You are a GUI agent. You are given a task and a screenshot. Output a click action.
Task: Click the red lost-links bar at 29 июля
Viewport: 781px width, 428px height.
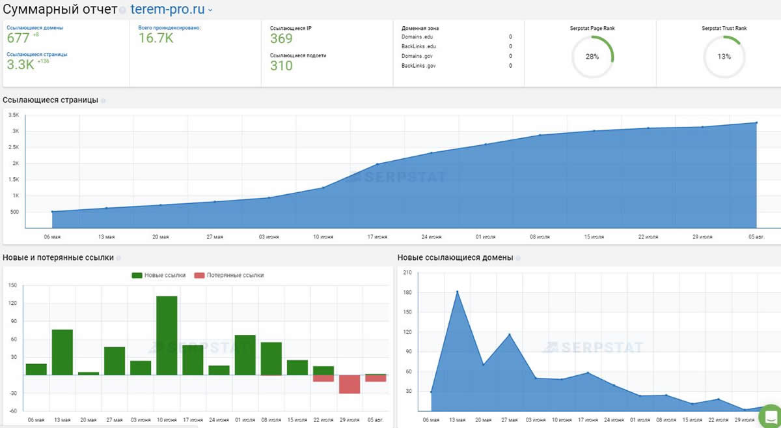(x=349, y=384)
